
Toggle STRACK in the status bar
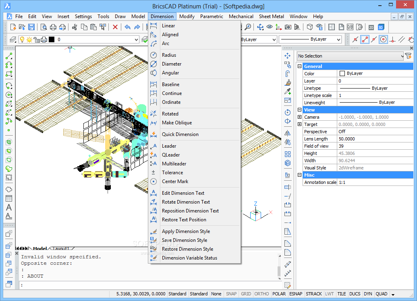tap(314, 294)
